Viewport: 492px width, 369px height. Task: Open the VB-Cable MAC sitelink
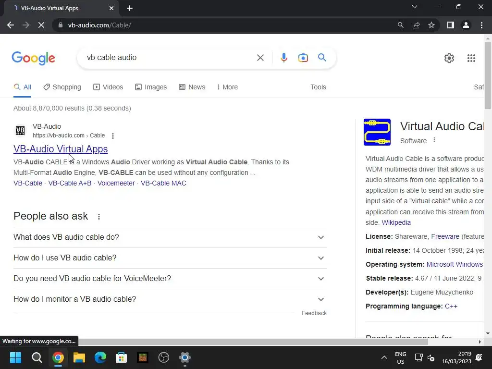[x=163, y=183]
